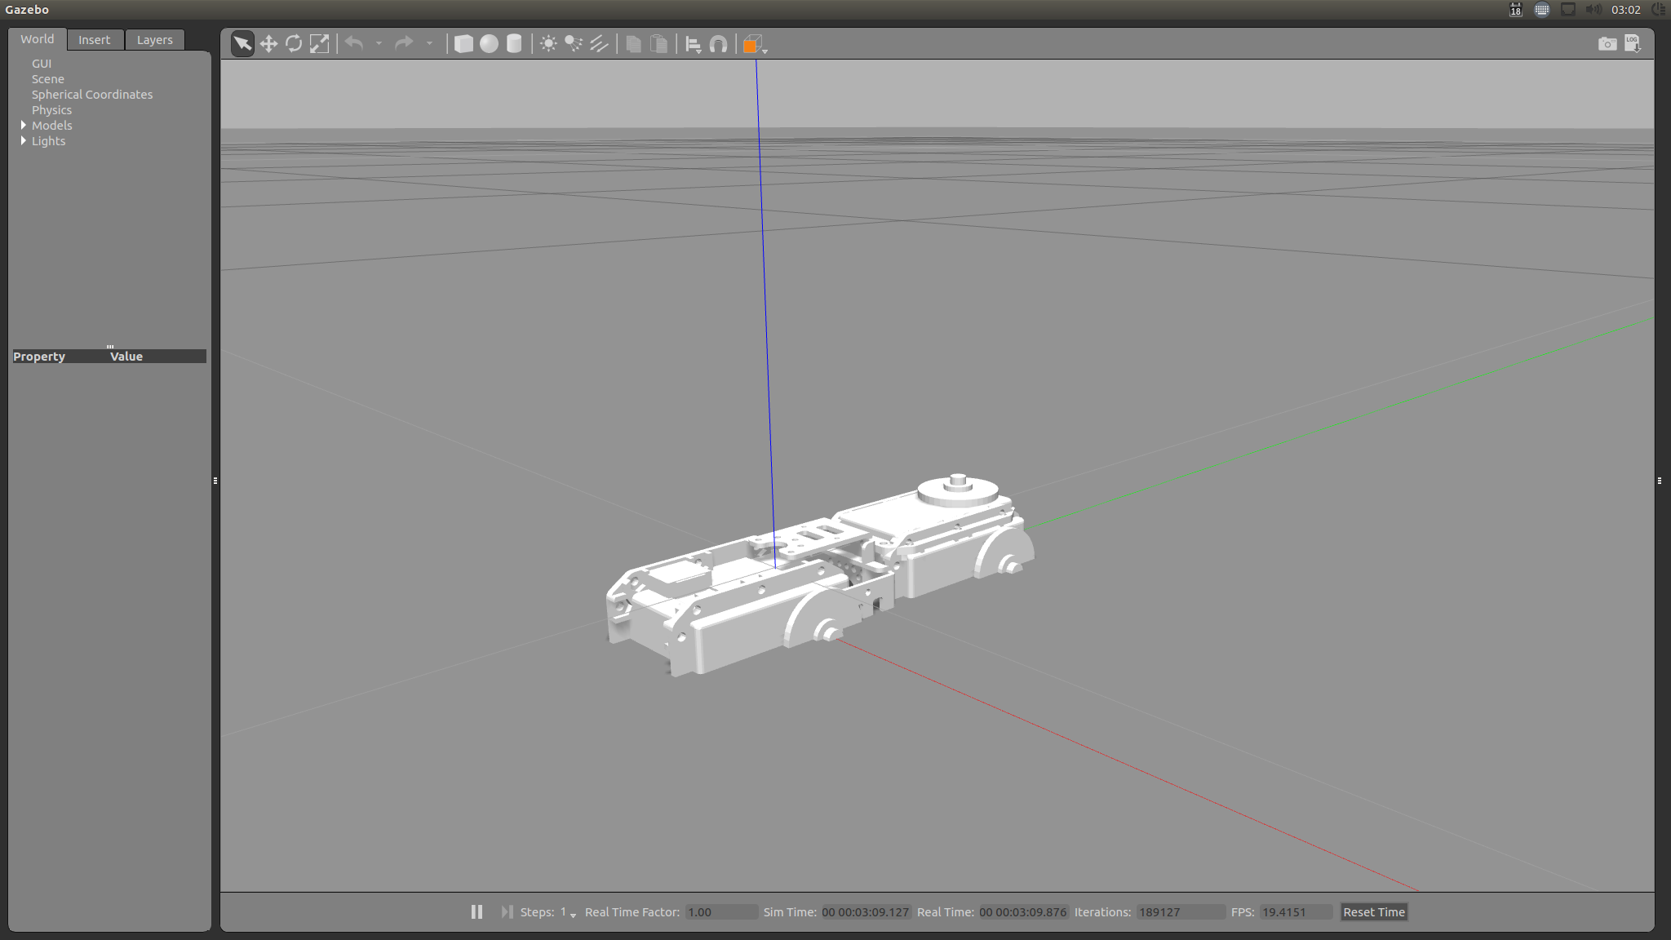
Task: Pause the simulation
Action: pos(476,911)
